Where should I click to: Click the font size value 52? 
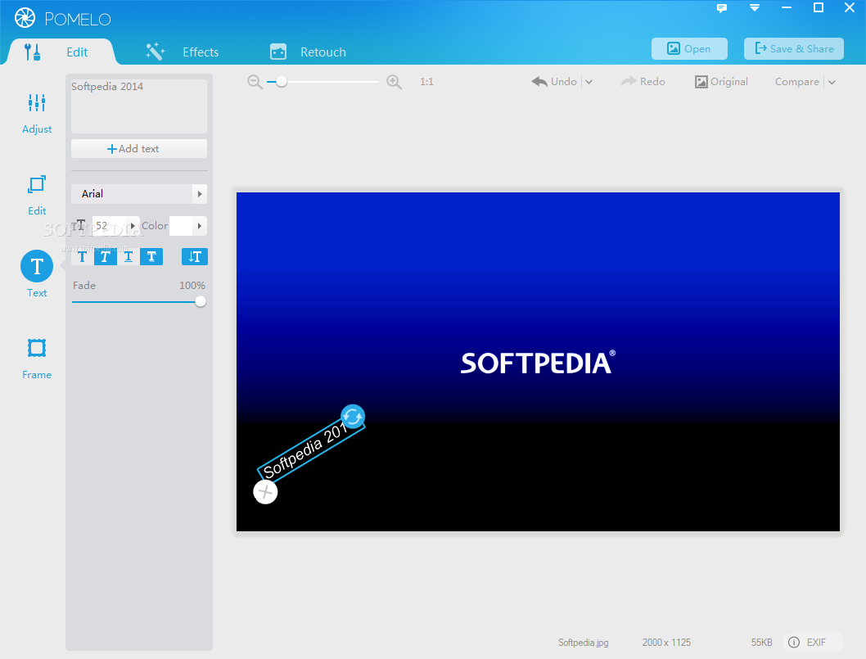pos(101,225)
